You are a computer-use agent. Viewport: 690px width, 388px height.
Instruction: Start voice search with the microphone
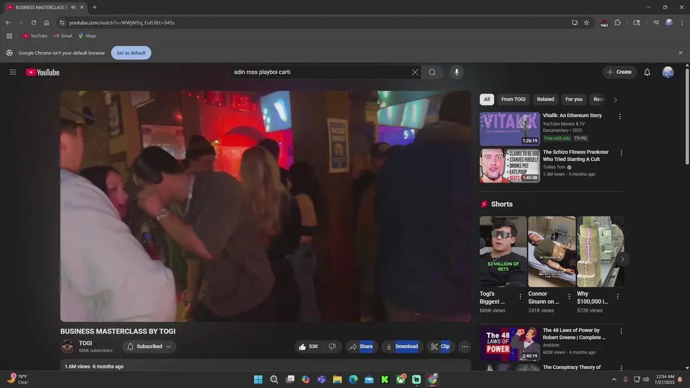[457, 72]
